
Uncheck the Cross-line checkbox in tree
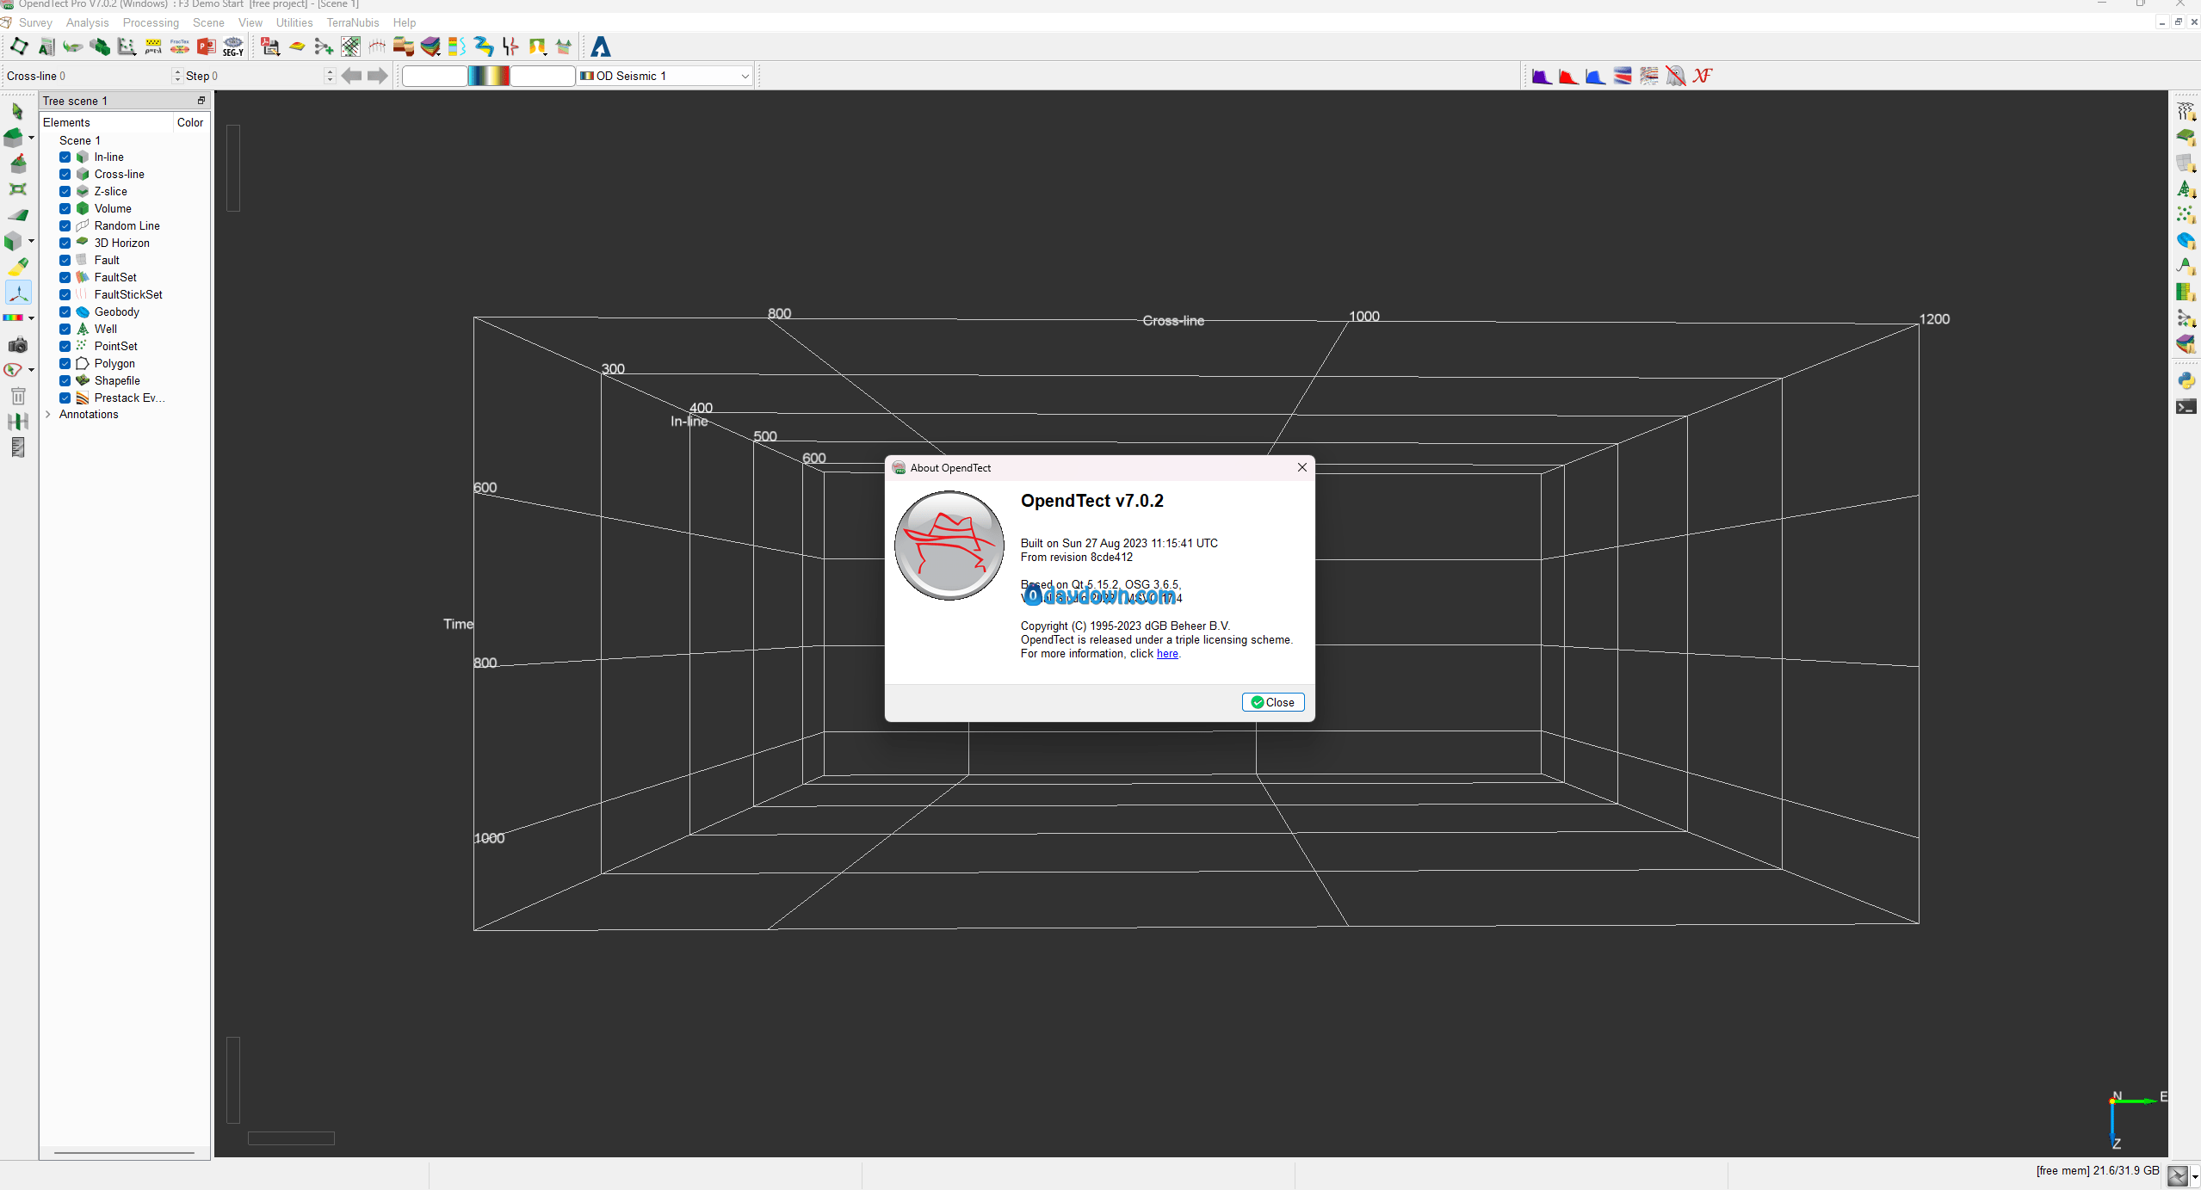pyautogui.click(x=65, y=174)
